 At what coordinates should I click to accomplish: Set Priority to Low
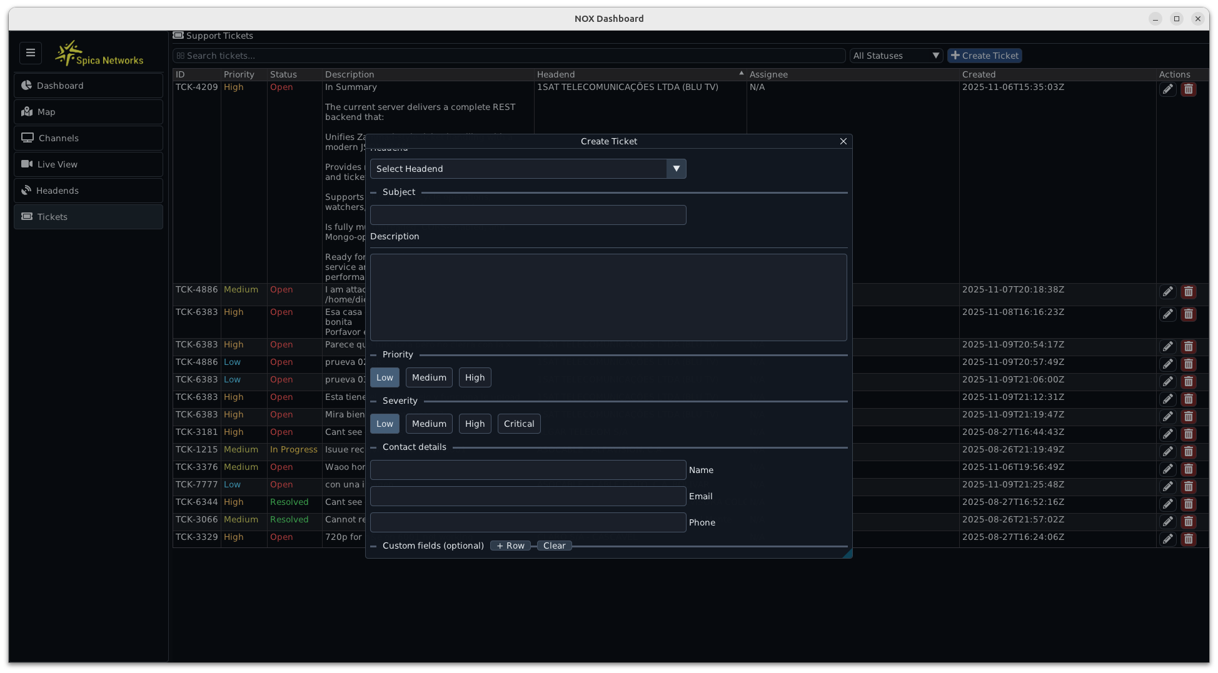click(385, 377)
